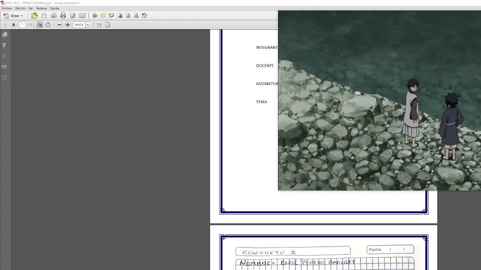
Task: Click the sticky note comment icon
Action: (103, 16)
